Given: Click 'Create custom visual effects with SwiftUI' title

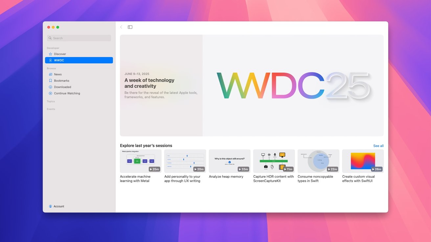Looking at the screenshot, I should tap(358, 179).
